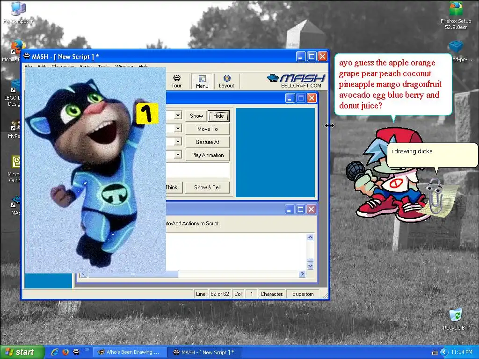Image resolution: width=479 pixels, height=359 pixels.
Task: Expand hidden system tray icons arrow
Action: [444, 352]
